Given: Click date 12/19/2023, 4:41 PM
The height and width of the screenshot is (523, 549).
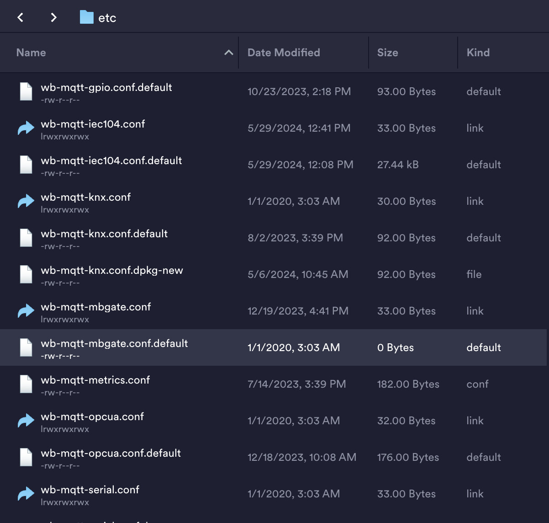Looking at the screenshot, I should 298,311.
